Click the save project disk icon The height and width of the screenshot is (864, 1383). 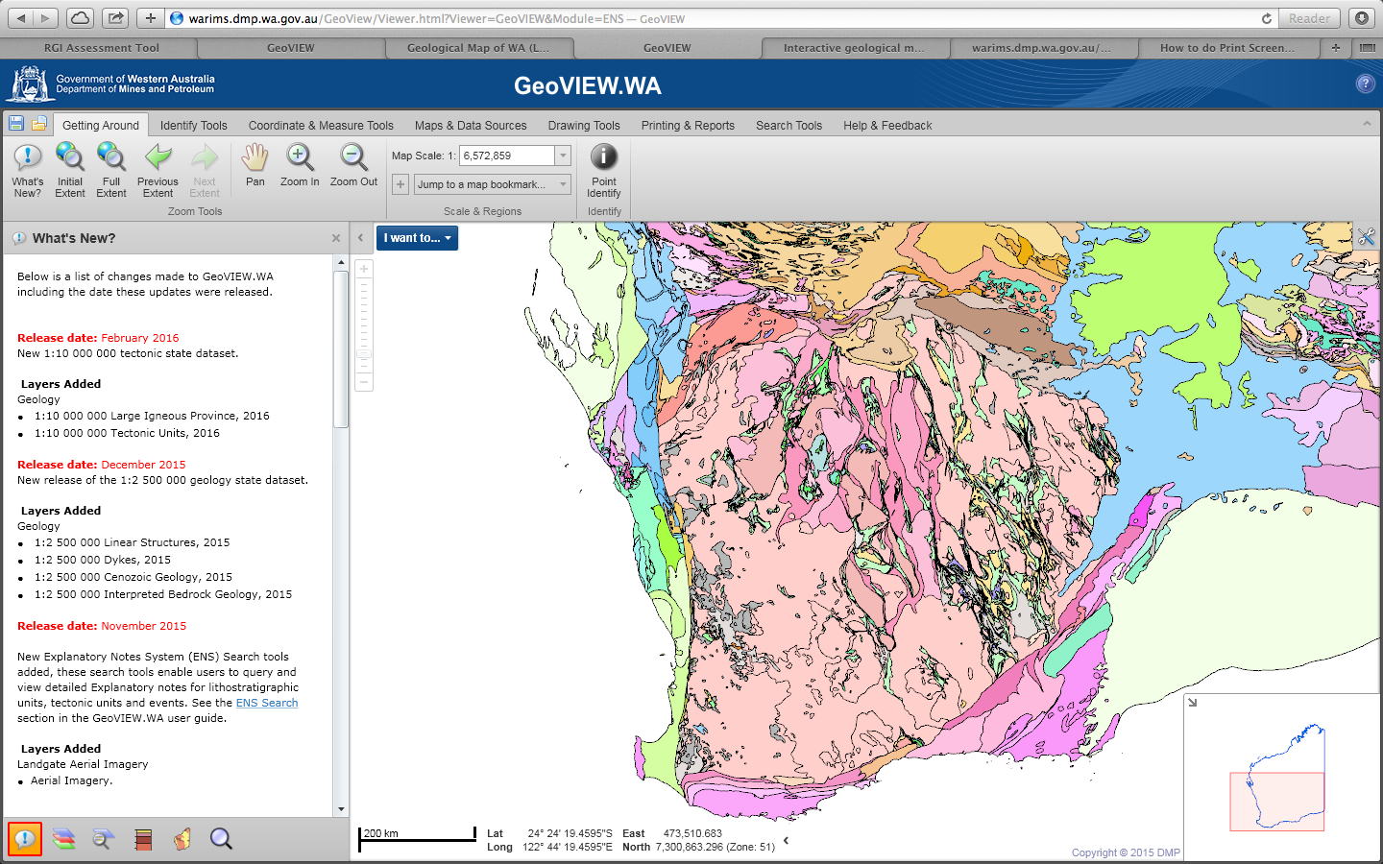point(16,123)
